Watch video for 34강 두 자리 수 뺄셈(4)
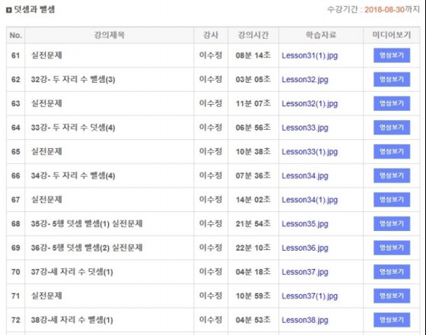Viewport: 426px width, 335px height. [x=392, y=175]
